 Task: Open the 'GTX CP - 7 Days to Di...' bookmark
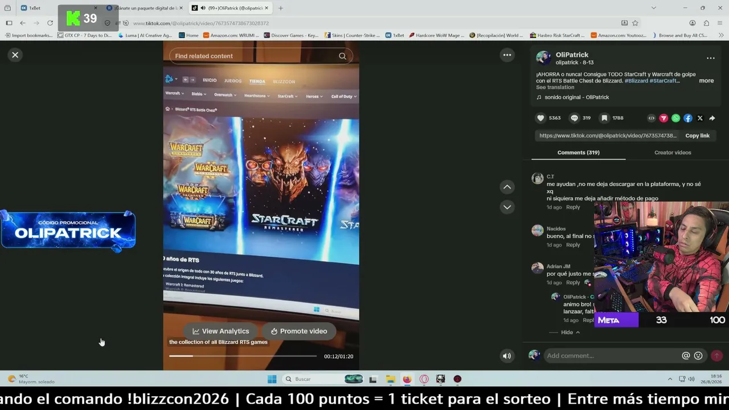click(x=85, y=35)
